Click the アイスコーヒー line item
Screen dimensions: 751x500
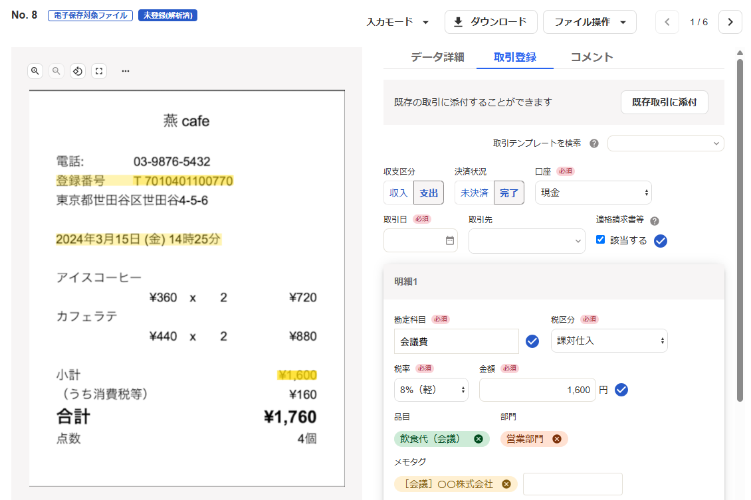click(x=99, y=278)
